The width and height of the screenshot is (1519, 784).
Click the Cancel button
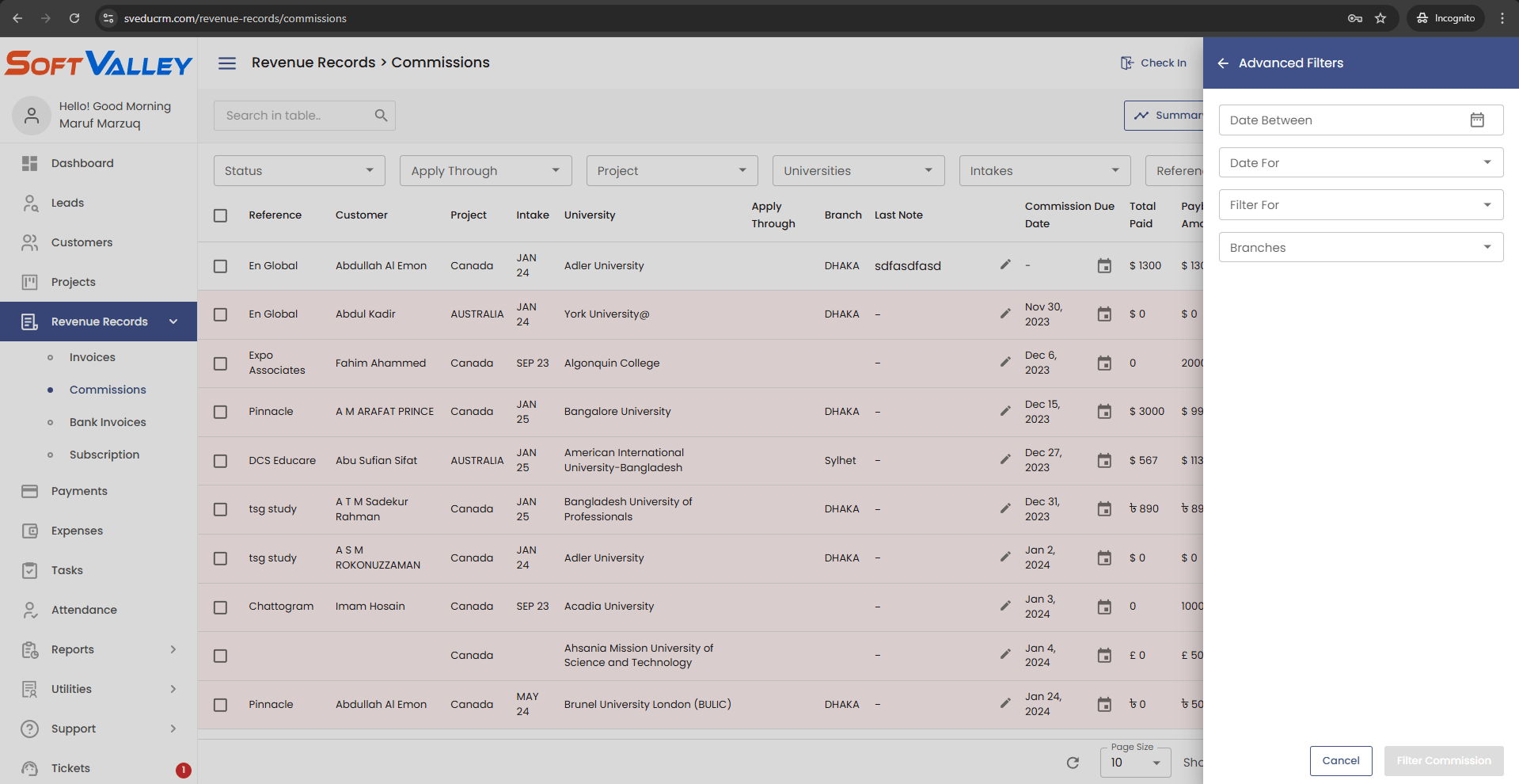click(x=1340, y=761)
